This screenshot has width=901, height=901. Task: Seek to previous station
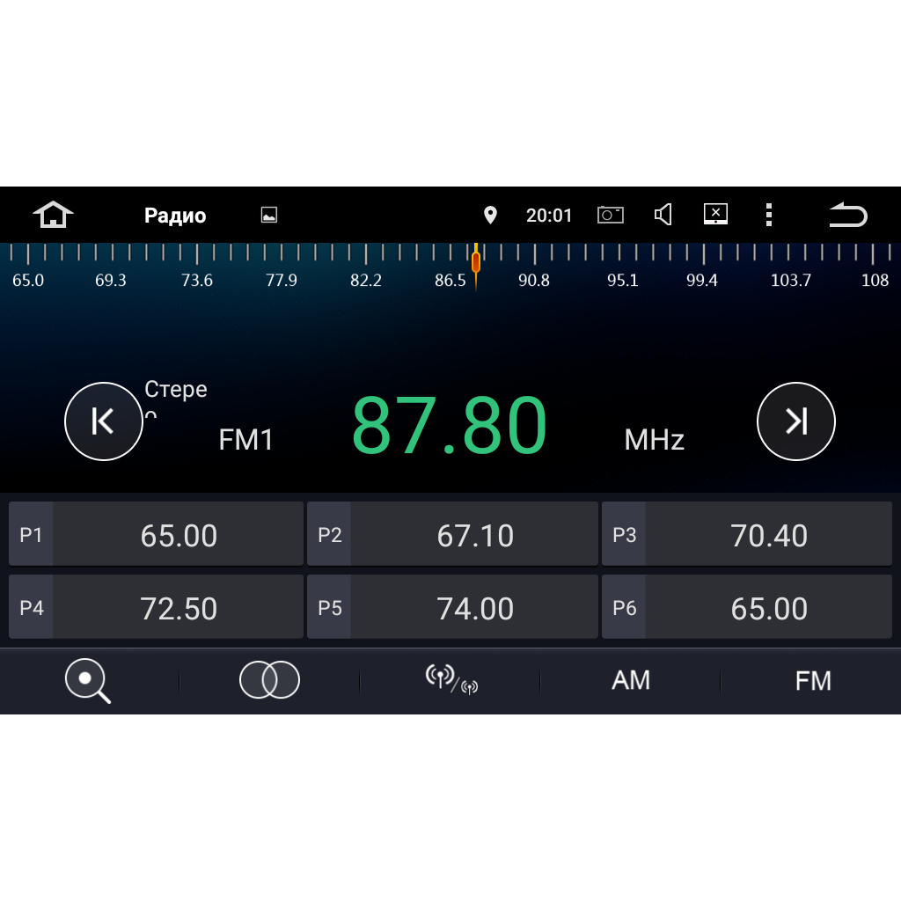104,421
